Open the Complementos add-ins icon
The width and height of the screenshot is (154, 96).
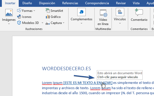pos(81,12)
